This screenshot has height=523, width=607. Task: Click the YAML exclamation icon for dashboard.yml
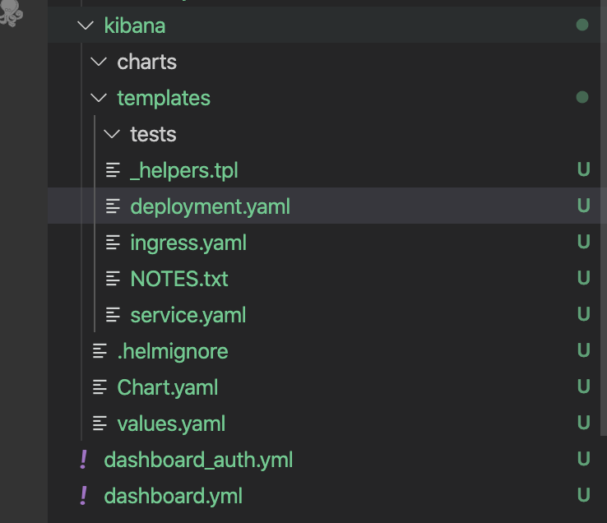click(x=83, y=496)
